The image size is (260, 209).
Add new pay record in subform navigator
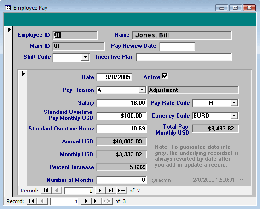121,191
